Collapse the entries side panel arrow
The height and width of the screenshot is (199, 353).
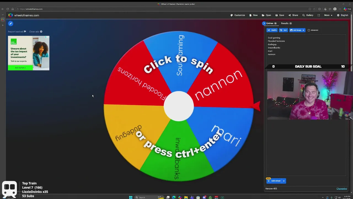264,23
